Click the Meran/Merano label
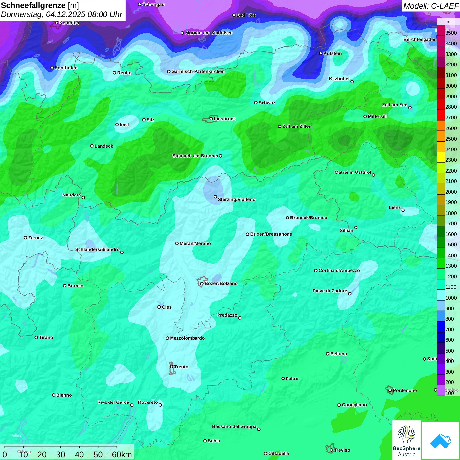This screenshot has width=460, height=460. (195, 243)
